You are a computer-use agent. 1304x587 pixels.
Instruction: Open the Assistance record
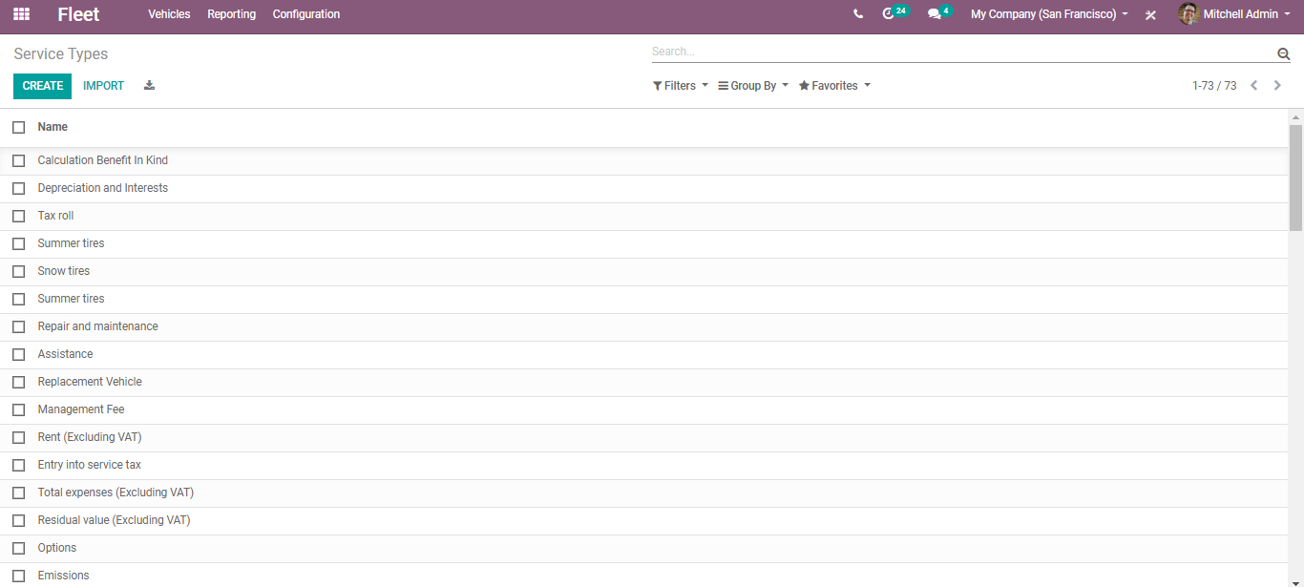(x=66, y=354)
